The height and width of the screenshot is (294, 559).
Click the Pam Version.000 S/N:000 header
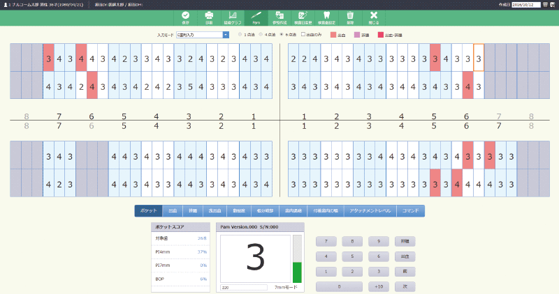pyautogui.click(x=260, y=227)
